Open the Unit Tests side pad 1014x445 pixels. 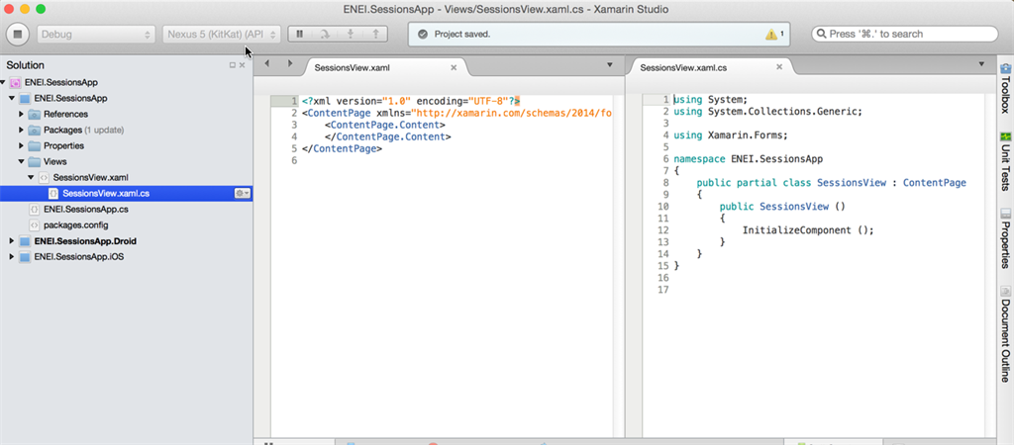(x=1006, y=161)
